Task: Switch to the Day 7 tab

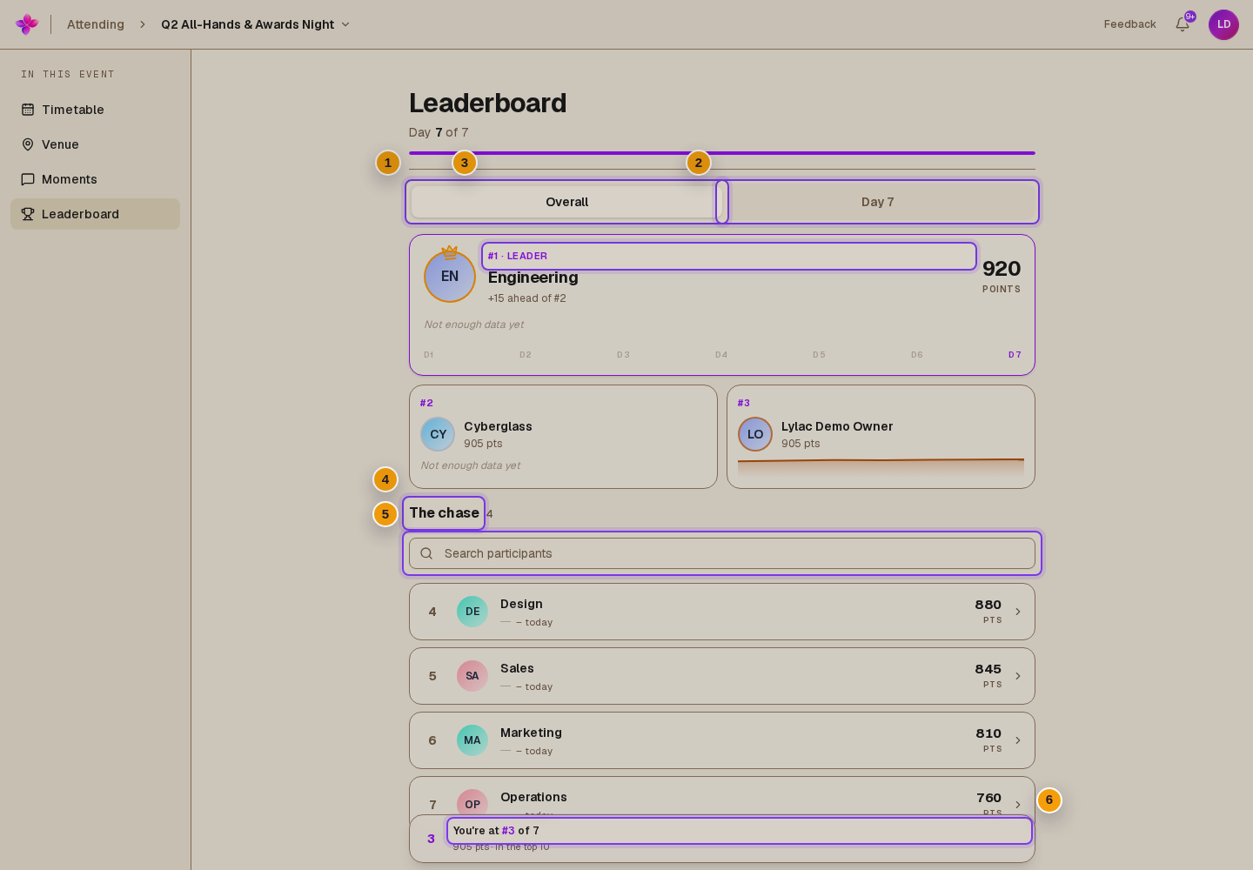Action: pos(878,202)
